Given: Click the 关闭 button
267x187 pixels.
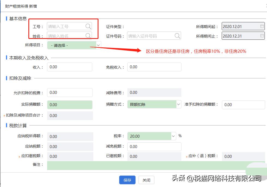Looking at the screenshot, I should tap(146, 180).
